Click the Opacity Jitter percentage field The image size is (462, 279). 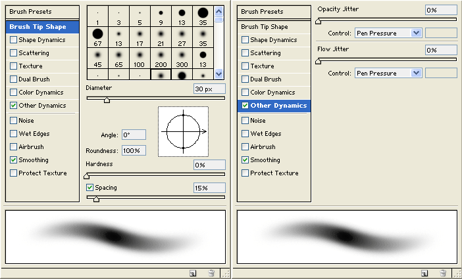tap(441, 10)
